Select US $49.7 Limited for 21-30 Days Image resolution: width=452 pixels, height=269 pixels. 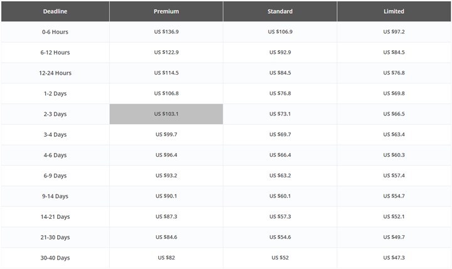[x=394, y=237]
